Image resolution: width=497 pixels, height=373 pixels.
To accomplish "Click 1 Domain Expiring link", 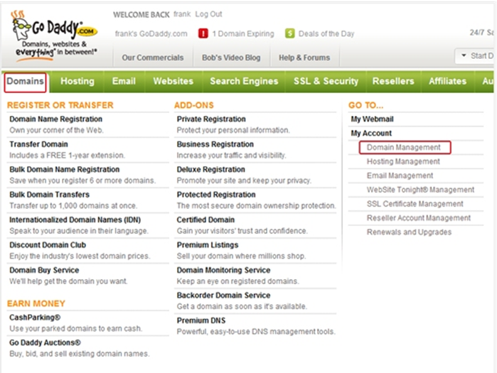I will click(243, 33).
